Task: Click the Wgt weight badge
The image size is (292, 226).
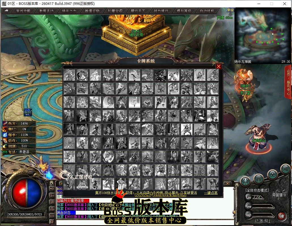Action: point(249,215)
